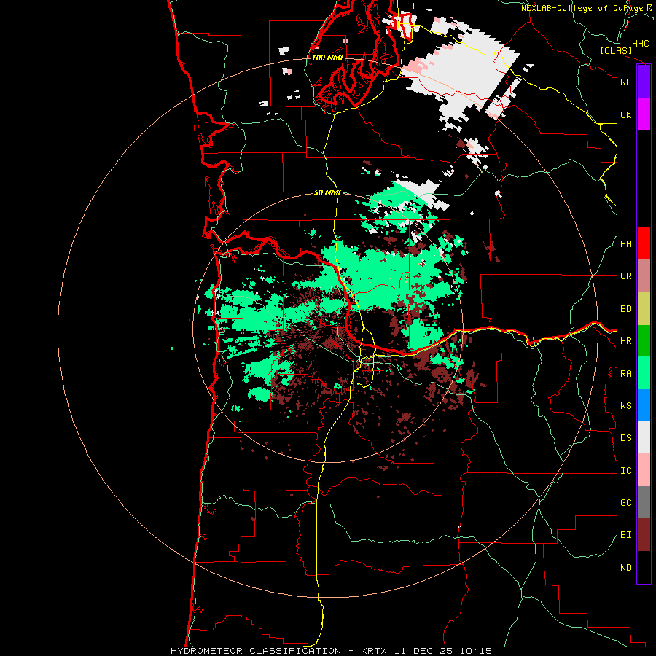Screen dimensions: 656x656
Task: Click the red HA color swatch in legend
Action: coord(644,243)
